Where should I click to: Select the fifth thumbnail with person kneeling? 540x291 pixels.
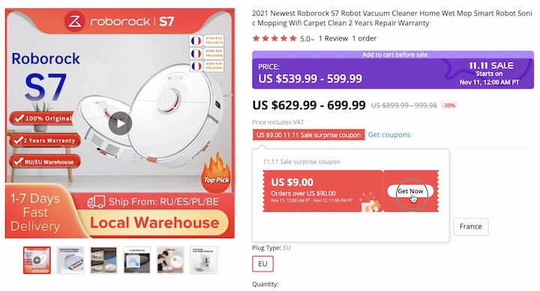click(x=170, y=260)
